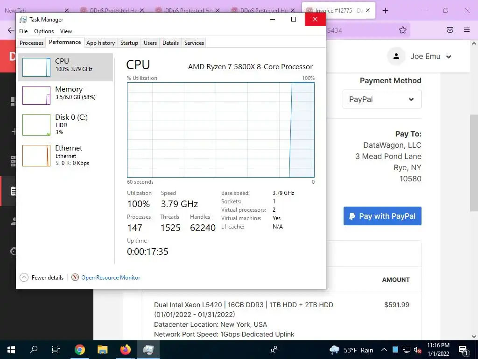Screen dimensions: 478x359
Task: Click the Resource Monitor icon
Action: [75, 277]
